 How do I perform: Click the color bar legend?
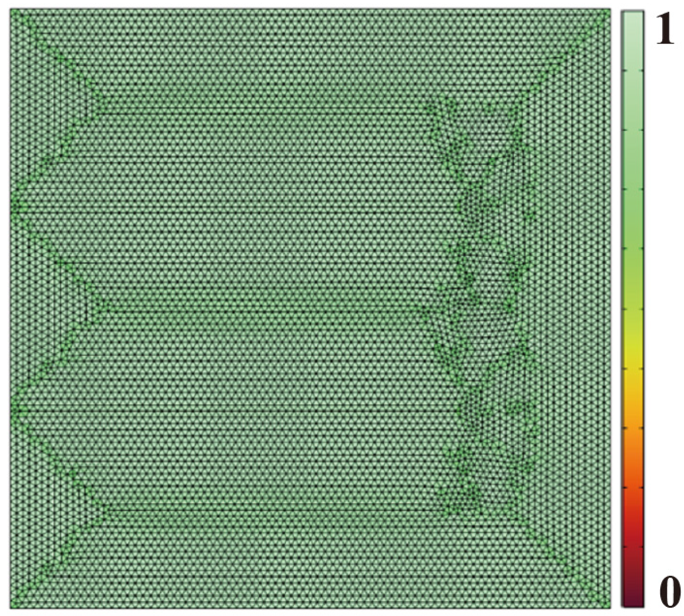point(633,309)
